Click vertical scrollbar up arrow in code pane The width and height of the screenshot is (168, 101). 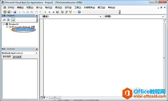(164, 22)
